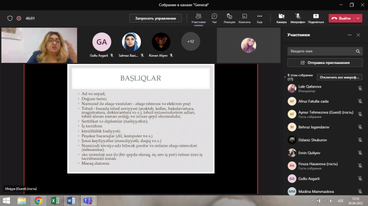Click the 'Отключить все микроф...' button
The image size is (368, 206).
[340, 77]
